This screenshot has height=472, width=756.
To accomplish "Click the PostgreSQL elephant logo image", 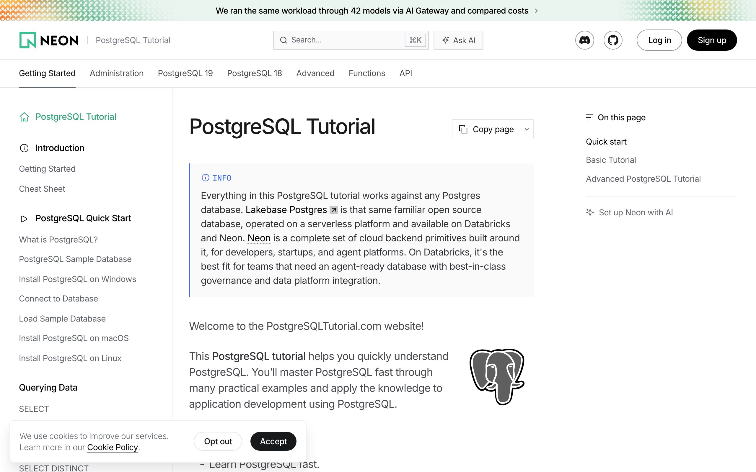I will point(497,376).
